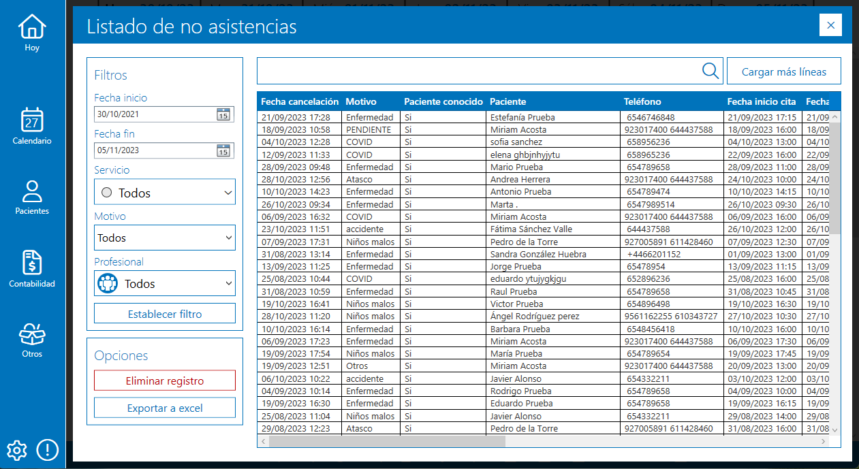Click Eliminar registro

pyautogui.click(x=164, y=380)
